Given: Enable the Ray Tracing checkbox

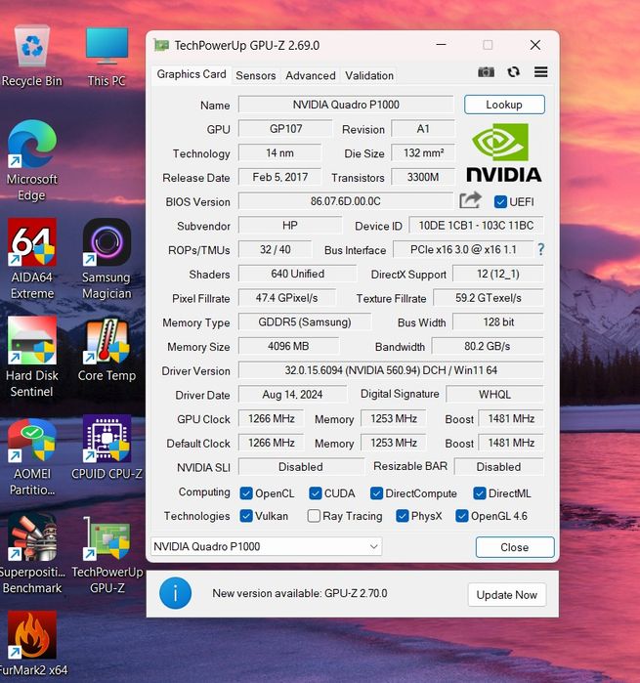Looking at the screenshot, I should [x=314, y=516].
